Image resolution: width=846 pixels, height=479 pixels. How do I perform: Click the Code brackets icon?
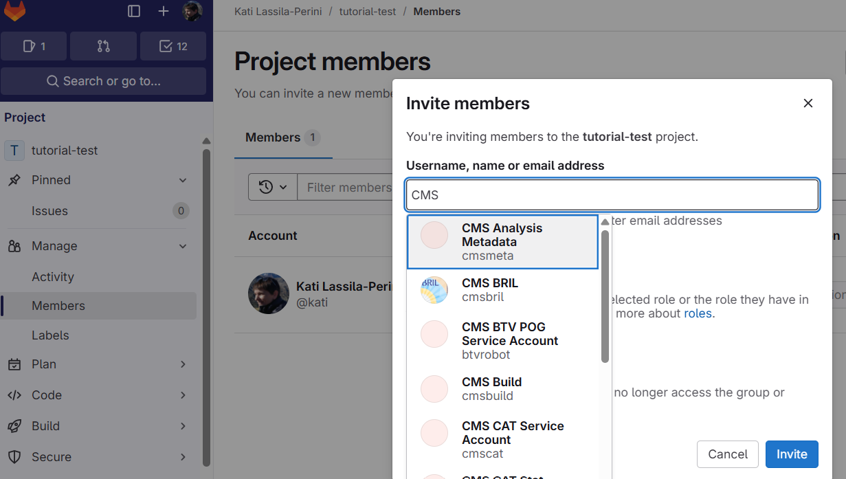[x=14, y=395]
